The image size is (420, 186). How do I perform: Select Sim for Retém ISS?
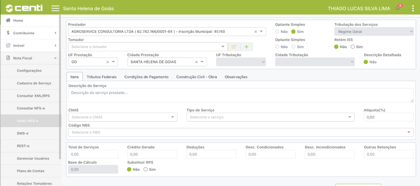(353, 47)
